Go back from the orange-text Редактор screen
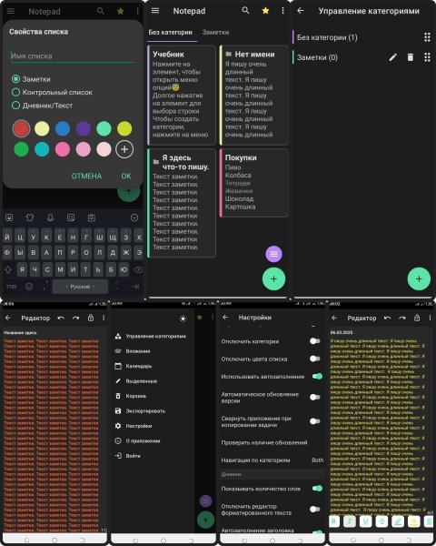 click(x=8, y=318)
